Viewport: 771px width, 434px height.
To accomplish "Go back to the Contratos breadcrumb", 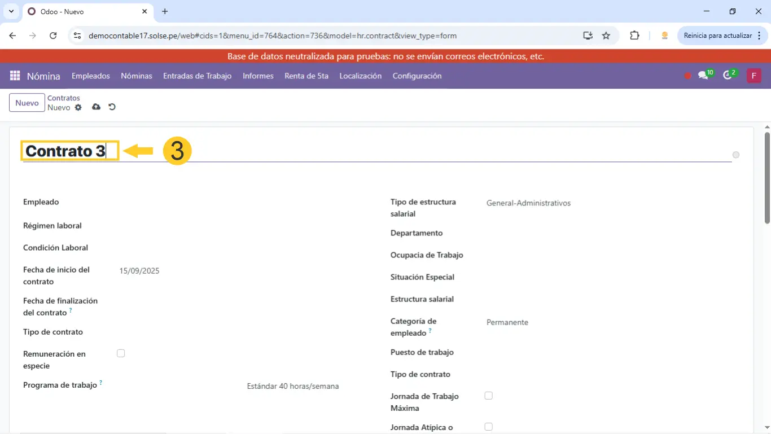I will 64,98.
